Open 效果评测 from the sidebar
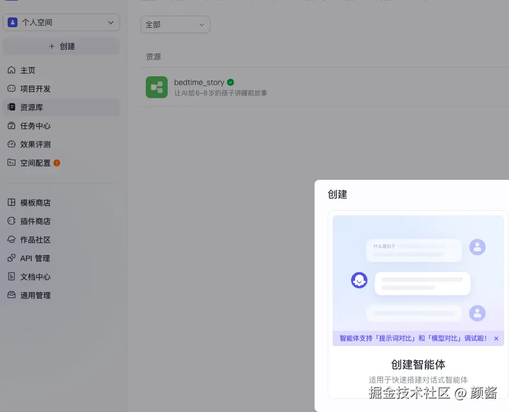 [x=61, y=144]
